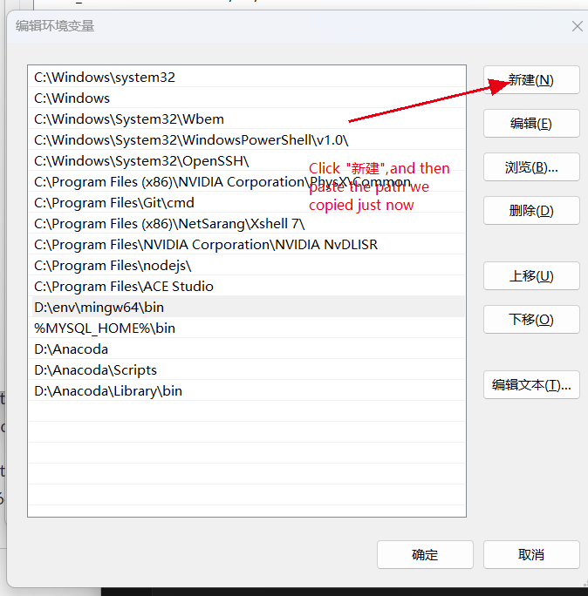
Task: Select the %MYSQL_HOME%\bin entry
Action: pos(105,328)
